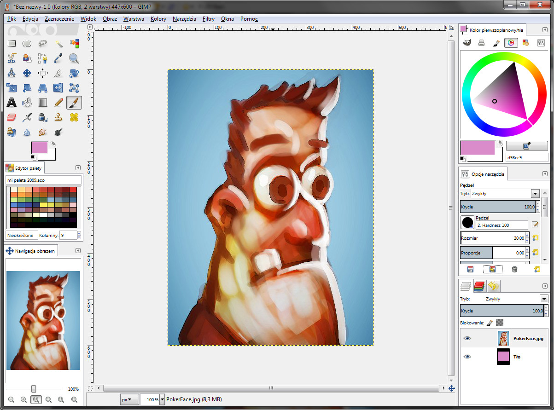Screen dimensions: 554x410
Task: Reset Rozmiar to default value
Action: pyautogui.click(x=535, y=238)
